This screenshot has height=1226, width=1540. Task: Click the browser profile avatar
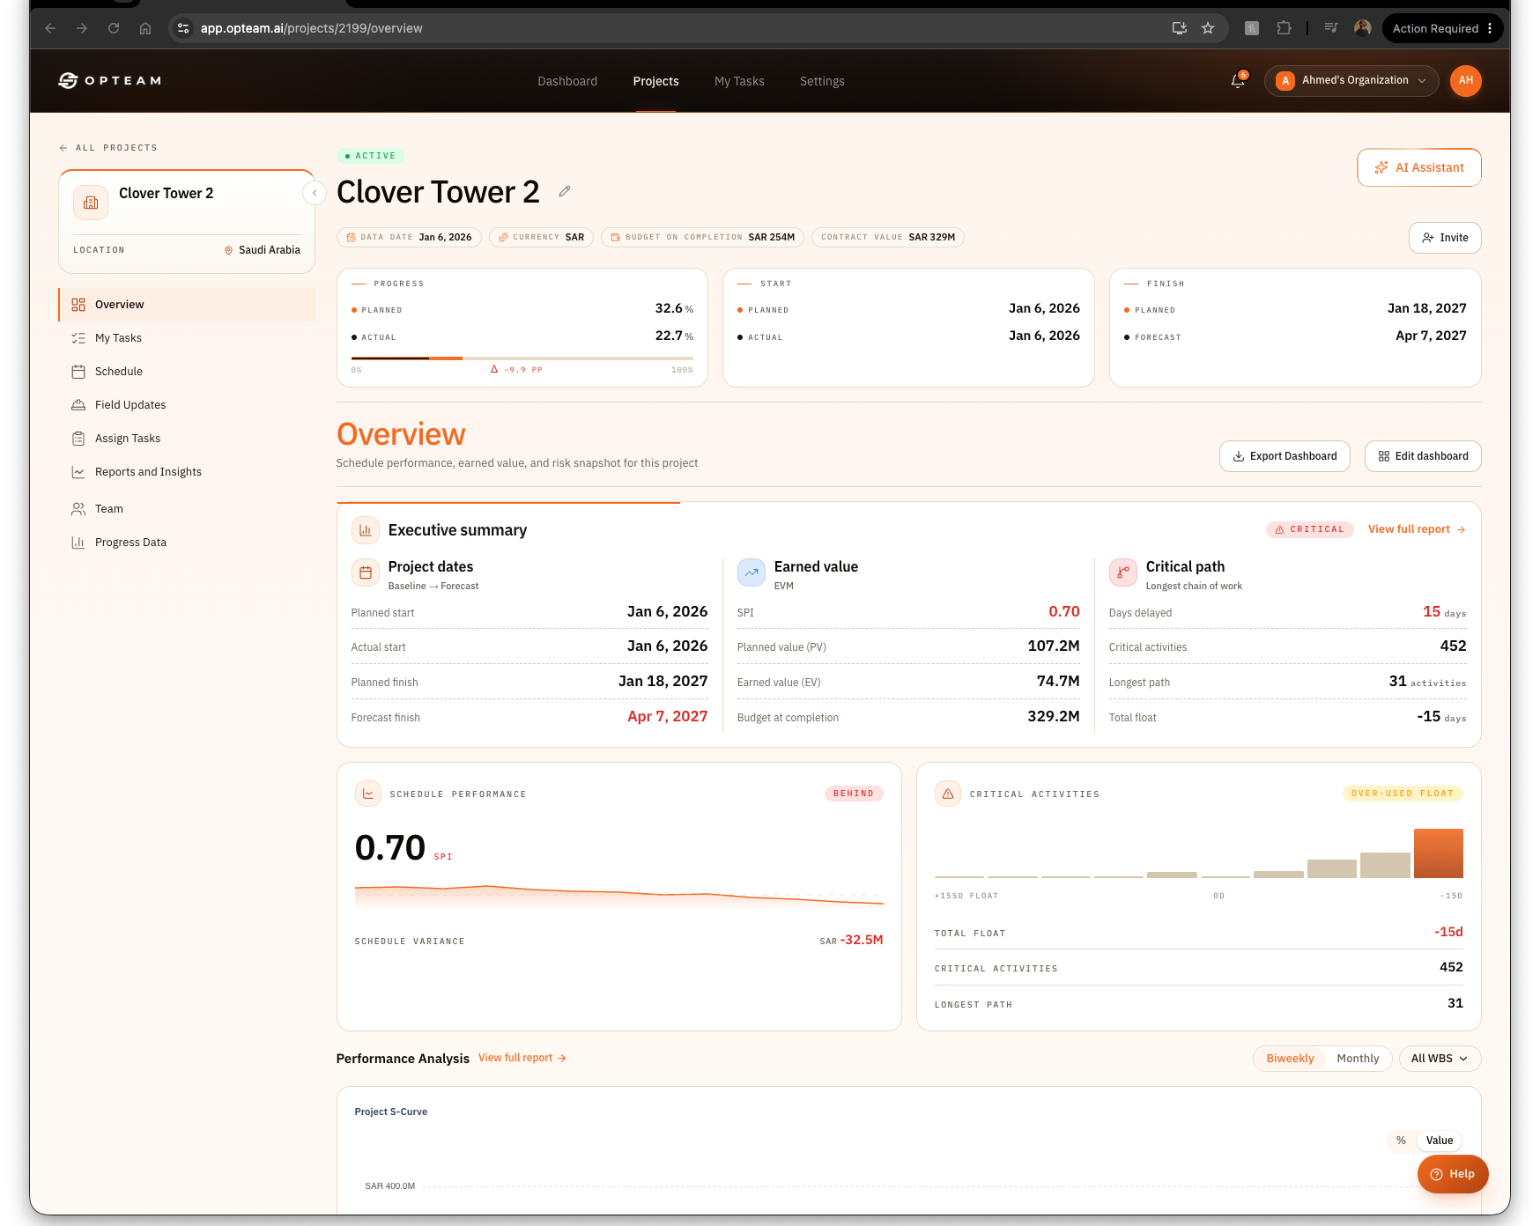[1362, 28]
